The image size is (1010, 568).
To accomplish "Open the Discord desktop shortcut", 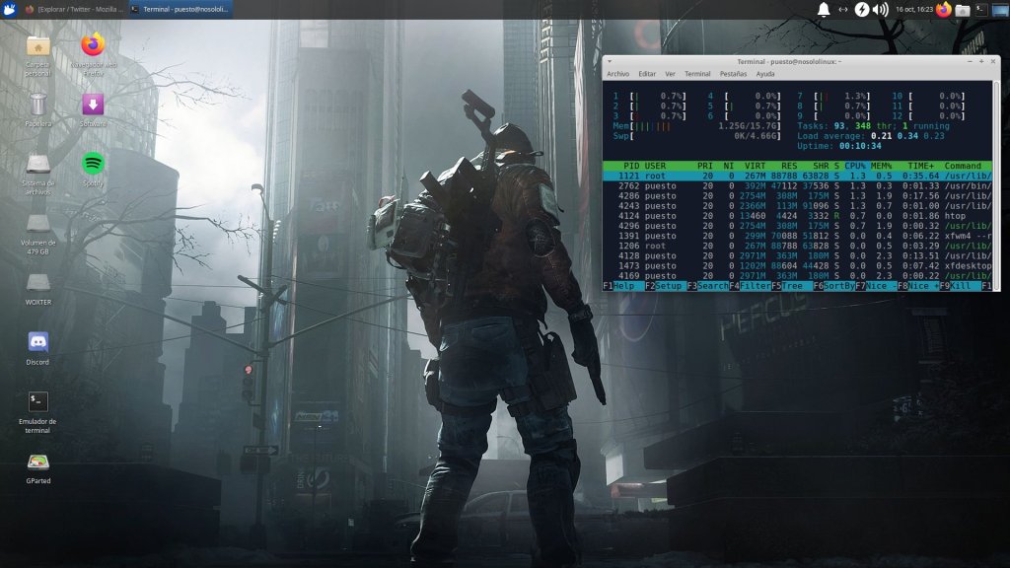I will click(38, 343).
